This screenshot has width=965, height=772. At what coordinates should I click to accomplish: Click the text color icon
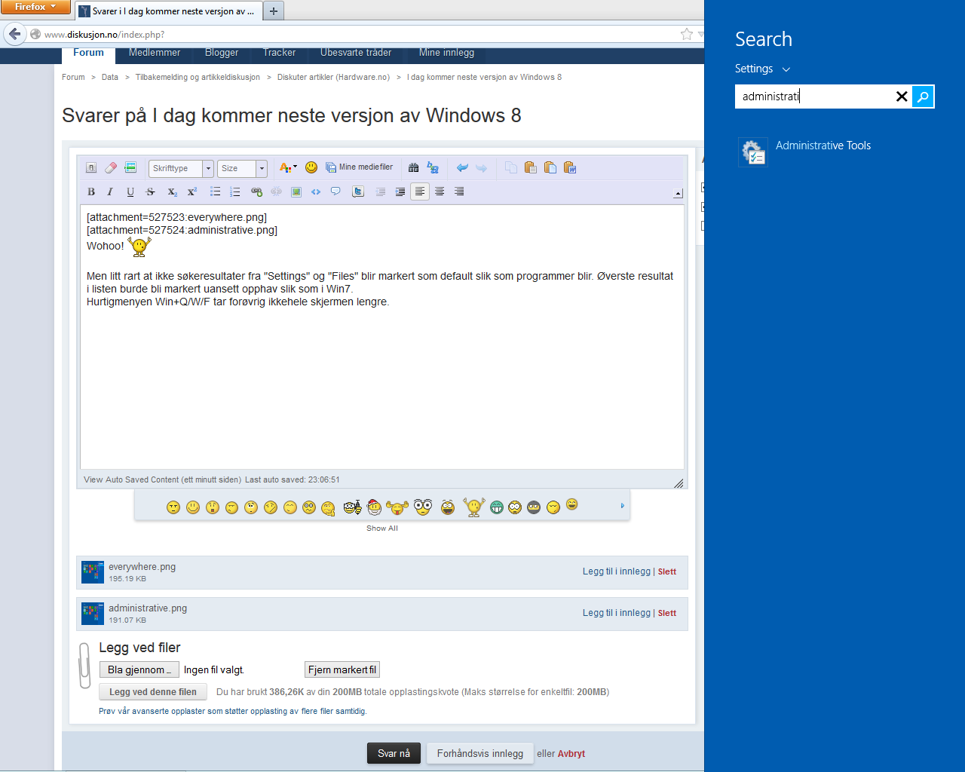click(x=288, y=167)
